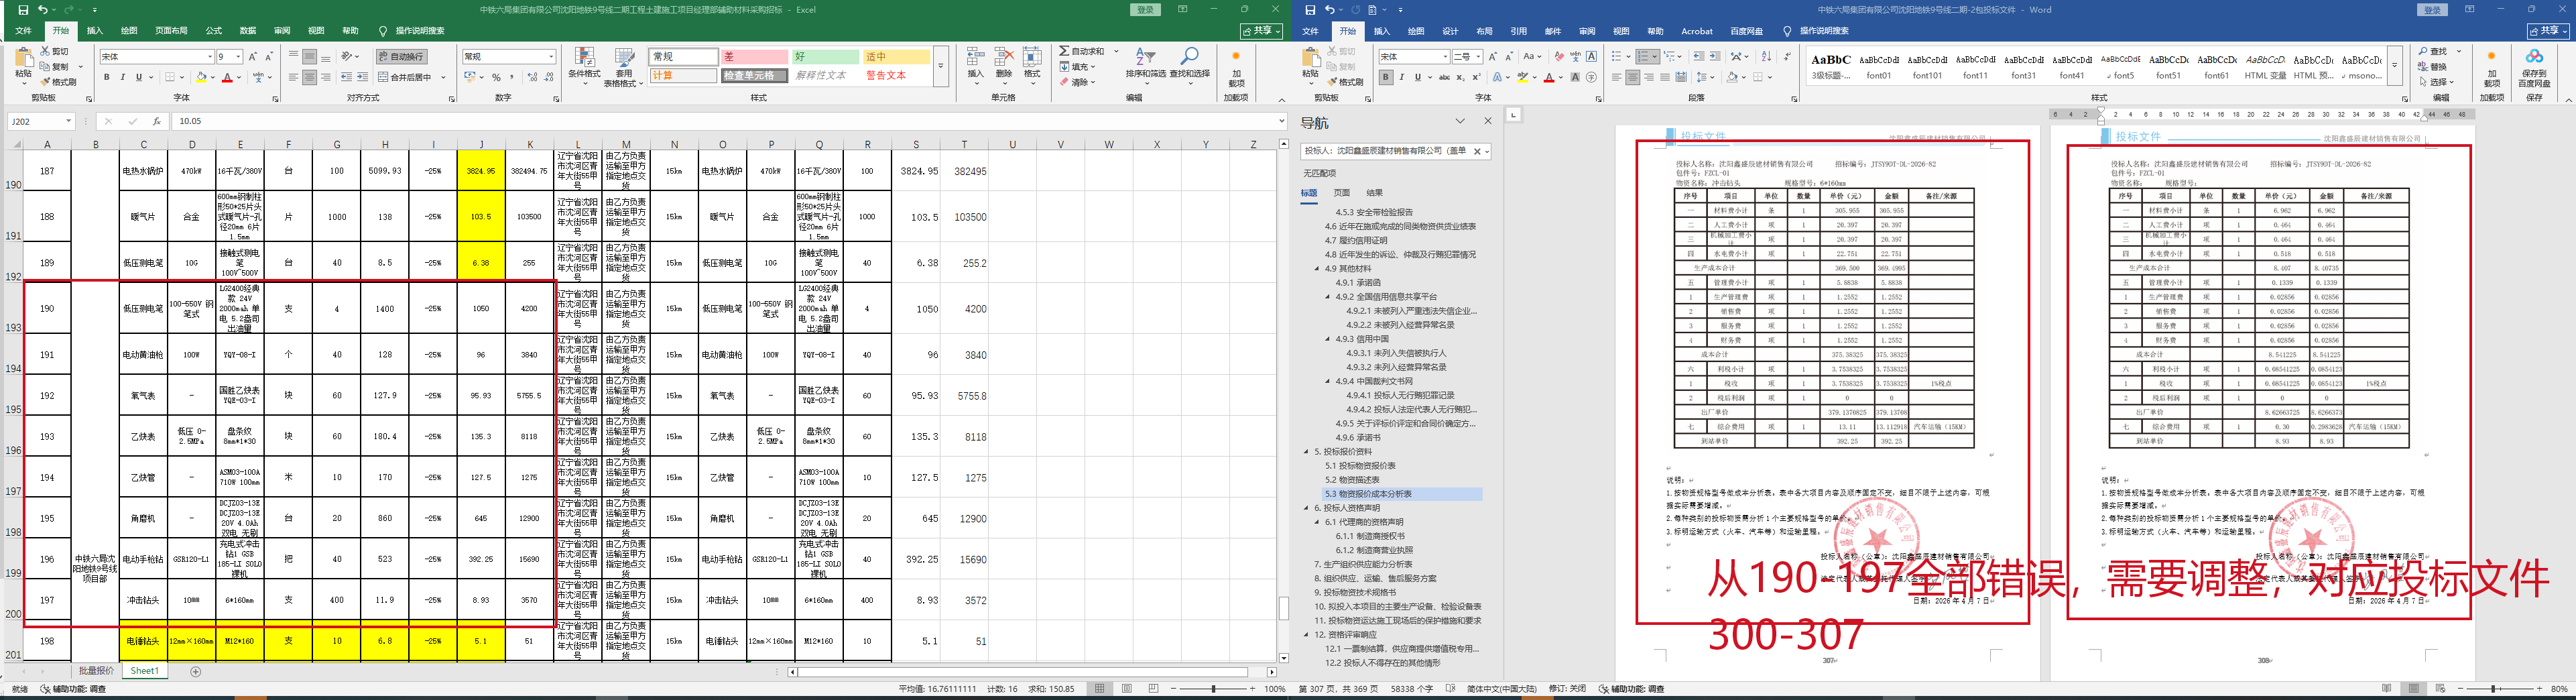The image size is (2576, 700).
Task: Increase decimal places in Excel
Action: click(532, 77)
